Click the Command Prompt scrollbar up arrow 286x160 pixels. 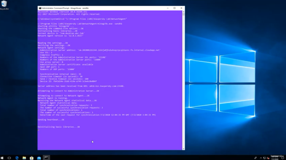[184, 12]
